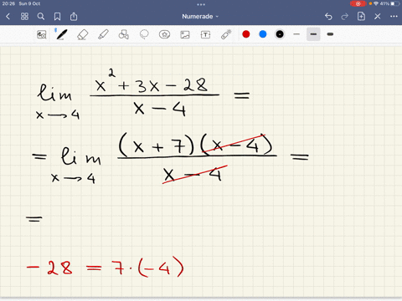Choose the black pen color
The image size is (402, 301).
280,34
